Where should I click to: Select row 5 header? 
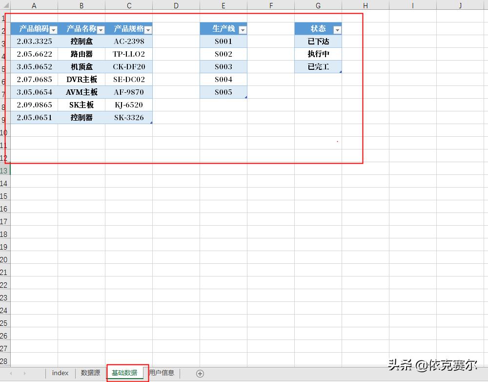click(5, 66)
